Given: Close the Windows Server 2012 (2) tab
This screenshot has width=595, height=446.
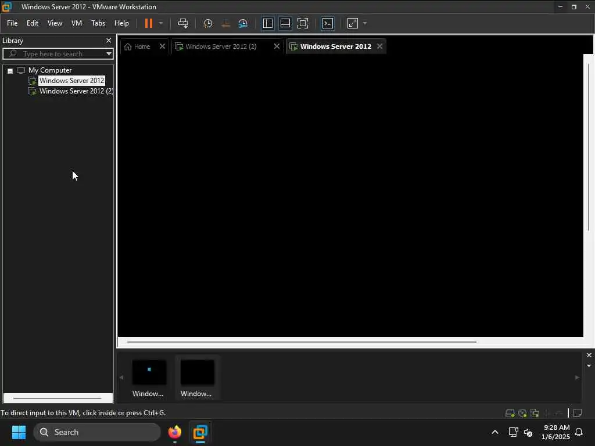Looking at the screenshot, I should [x=277, y=46].
